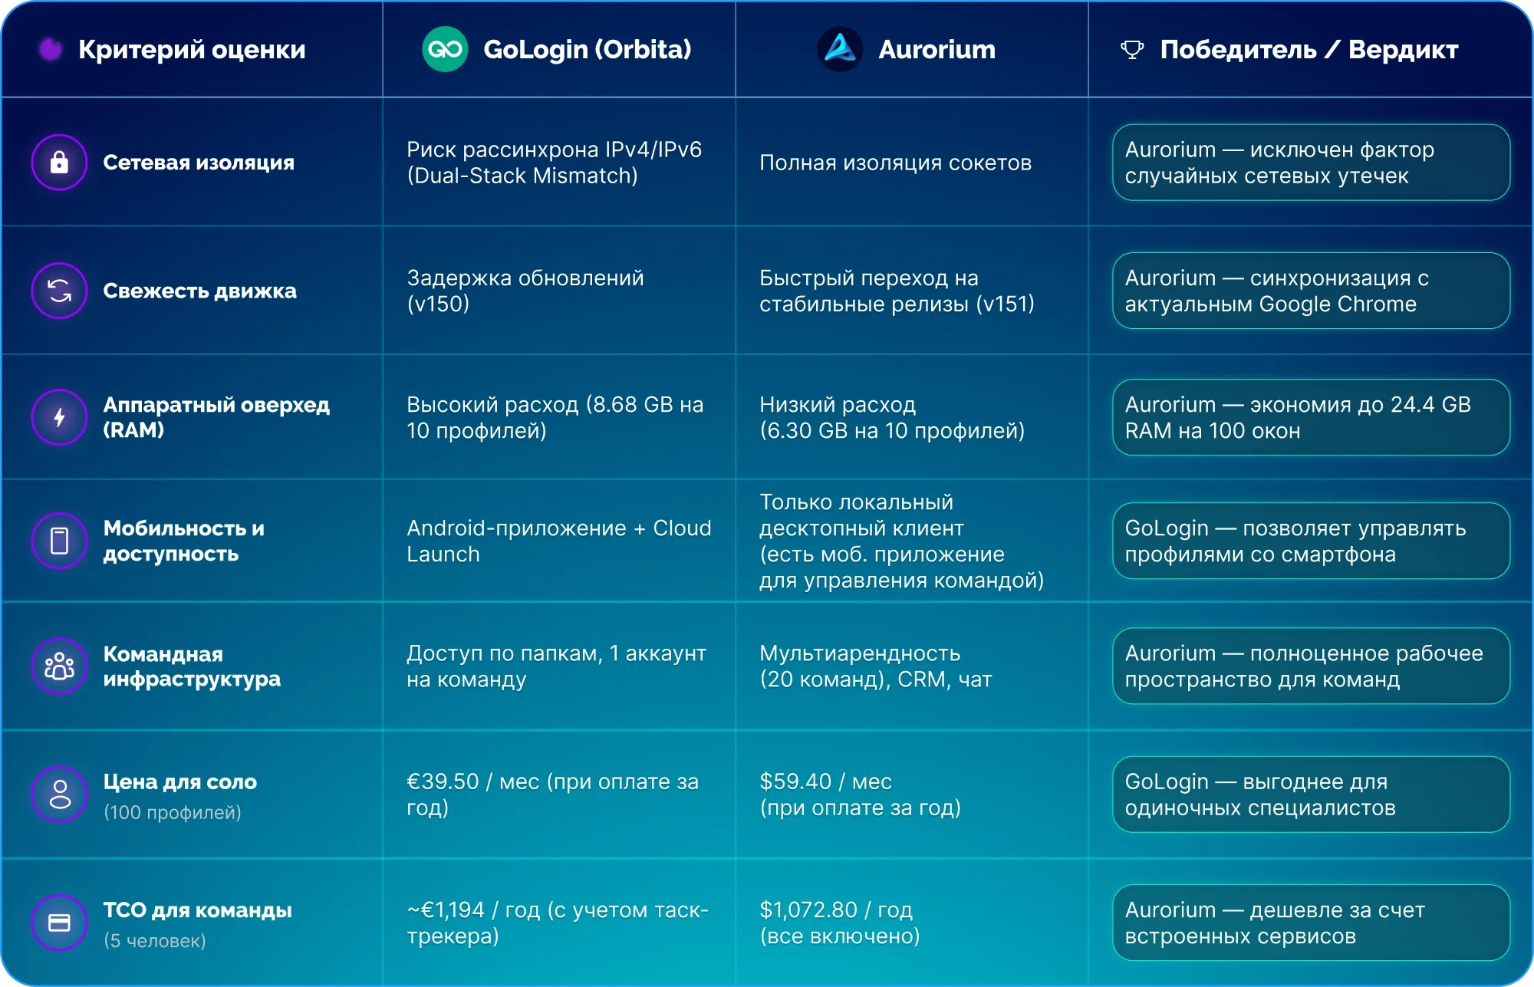Click verdict box about сетевых утечек
Image resolution: width=1534 pixels, height=987 pixels.
point(1311,163)
